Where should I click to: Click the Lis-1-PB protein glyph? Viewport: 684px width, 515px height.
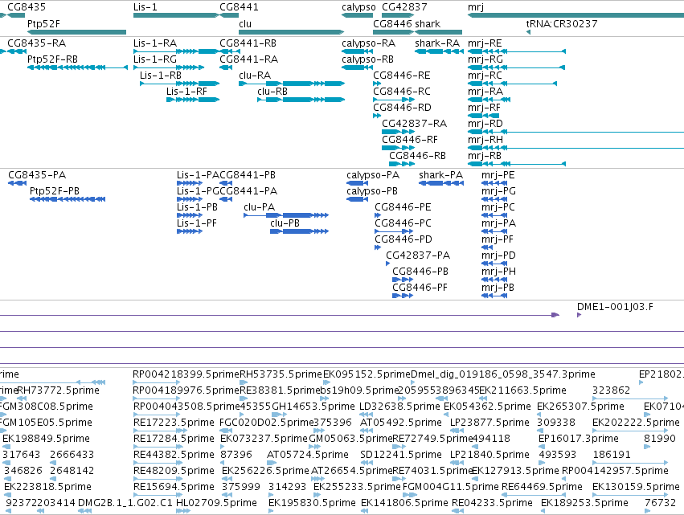pos(190,215)
